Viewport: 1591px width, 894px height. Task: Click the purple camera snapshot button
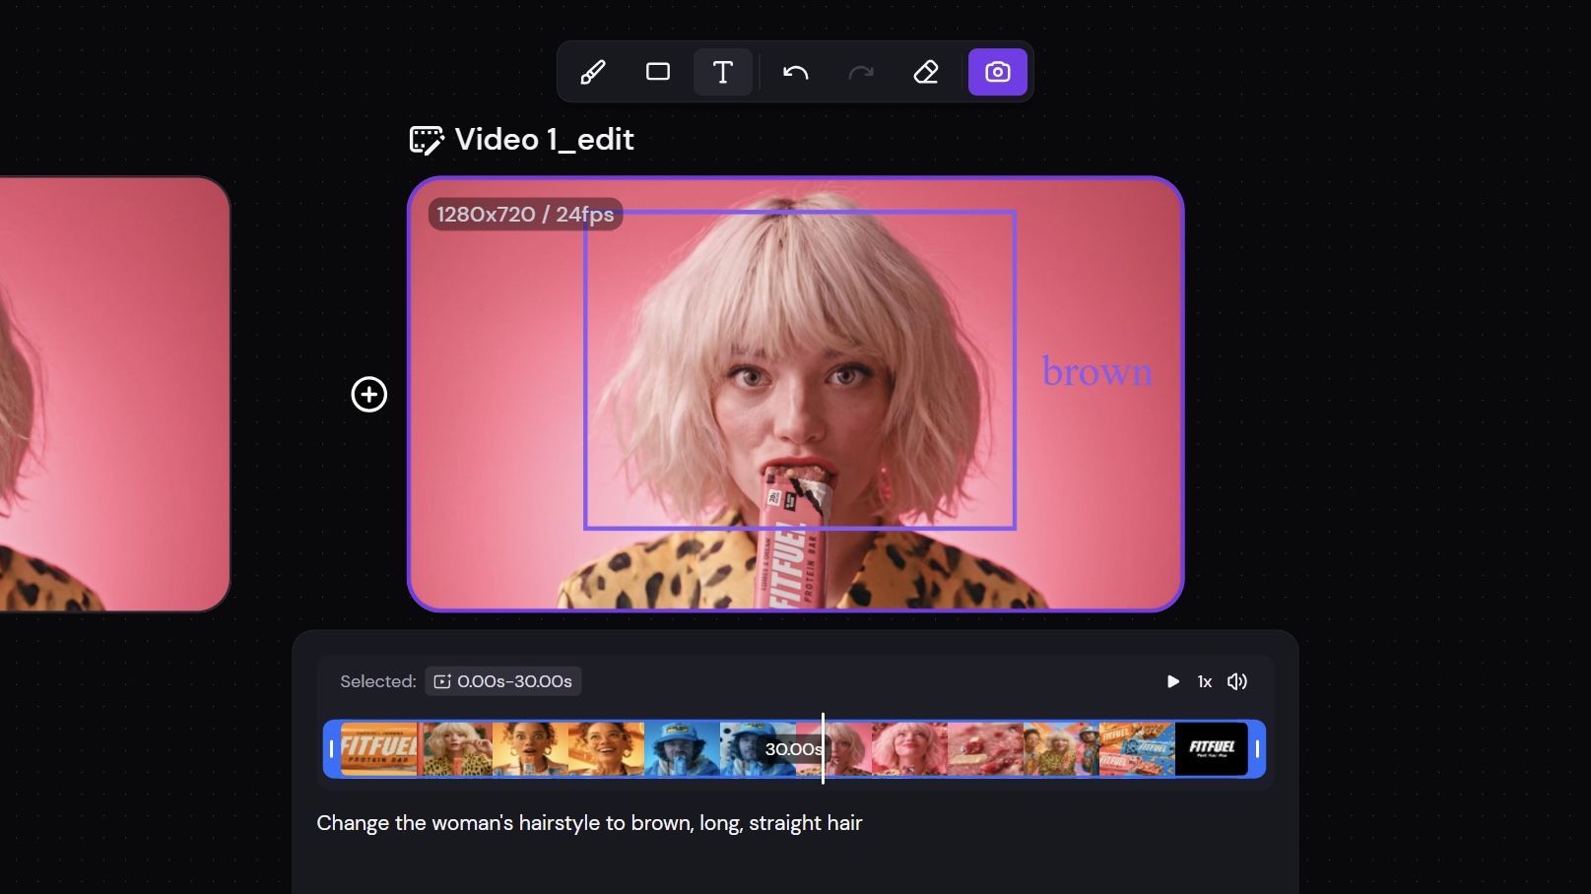coord(998,72)
